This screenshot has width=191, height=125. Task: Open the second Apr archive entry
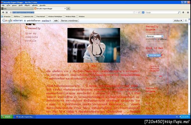click(153, 103)
